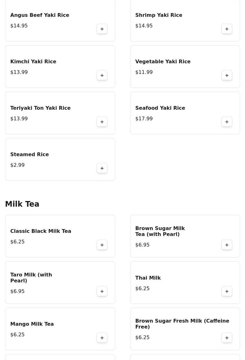Open the Seafood Yaki Rice item title
The width and height of the screenshot is (245, 360).
point(160,108)
